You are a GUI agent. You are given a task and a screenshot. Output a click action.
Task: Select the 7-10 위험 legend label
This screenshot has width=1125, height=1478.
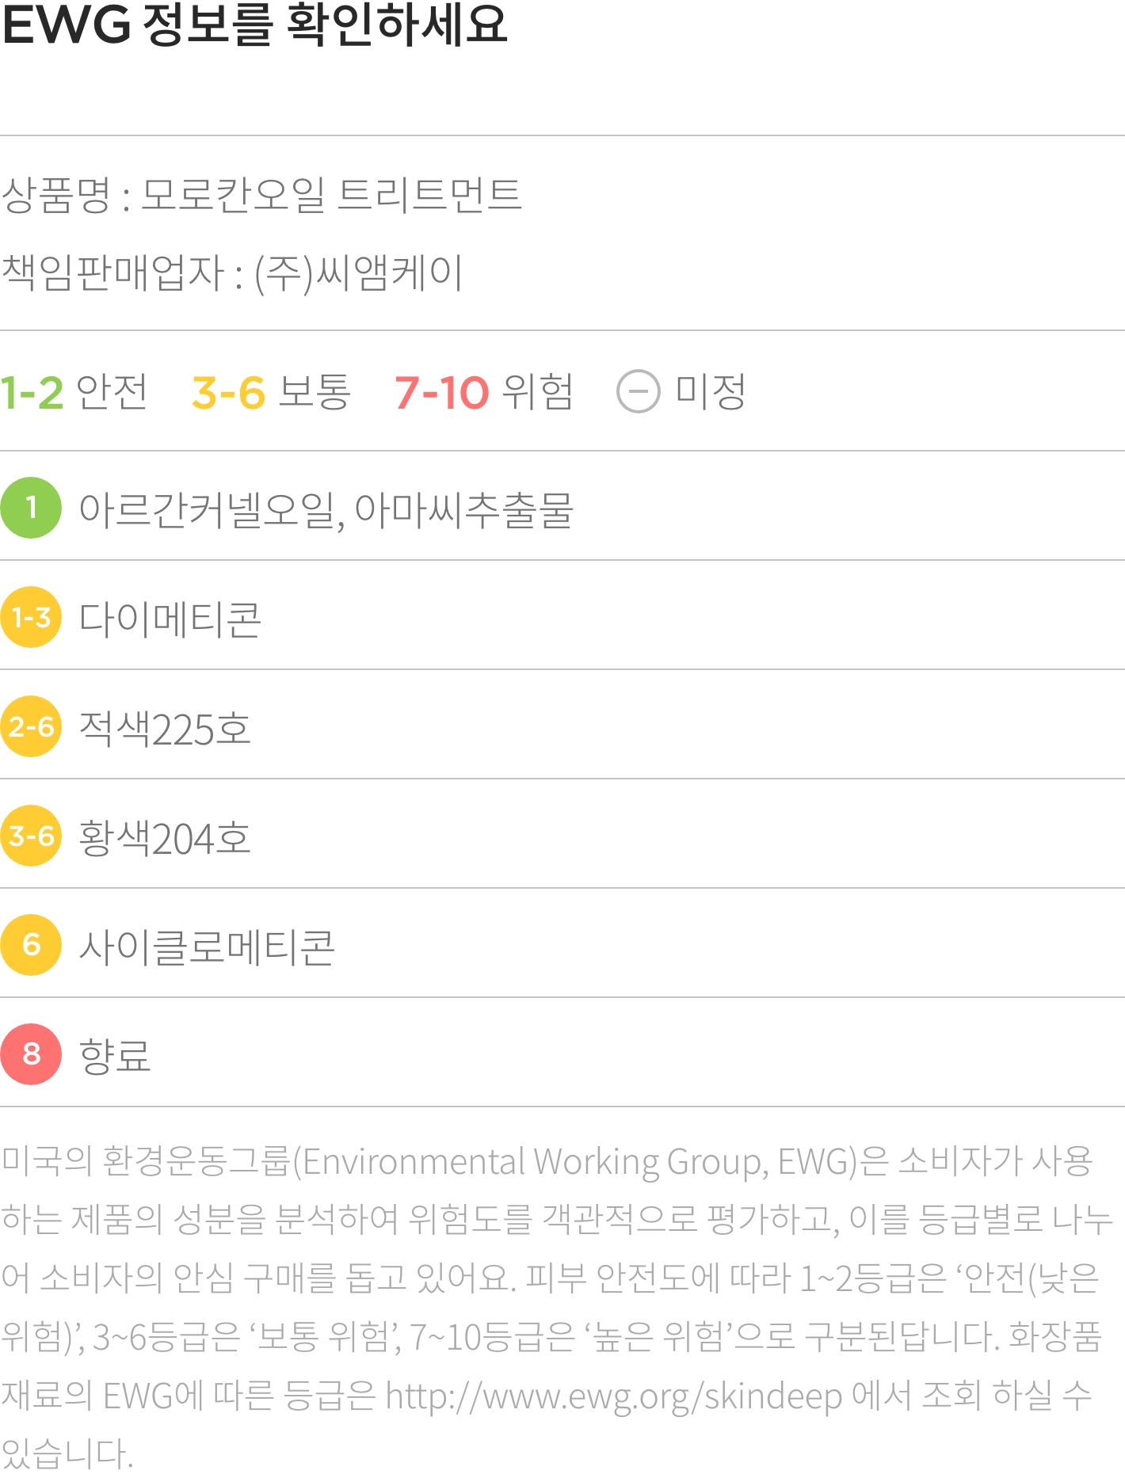(x=483, y=392)
